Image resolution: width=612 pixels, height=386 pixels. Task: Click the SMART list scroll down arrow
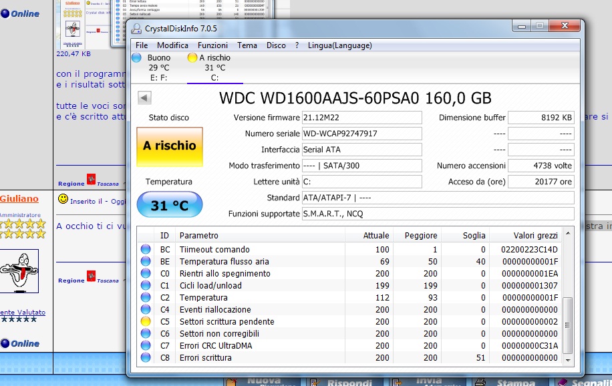tap(568, 360)
